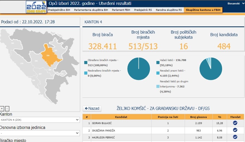Viewport: 245px width, 142px height.
Task: Click teal 'Važeći listići' legend swatch
Action: pyautogui.click(x=158, y=62)
